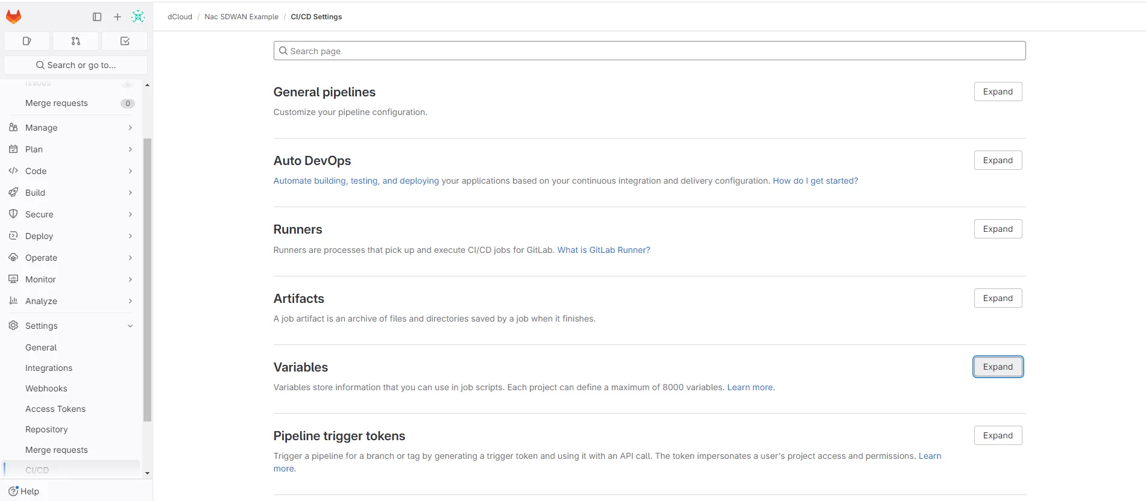Open assigned issues icon in sidebar
The width and height of the screenshot is (1146, 501).
27,41
